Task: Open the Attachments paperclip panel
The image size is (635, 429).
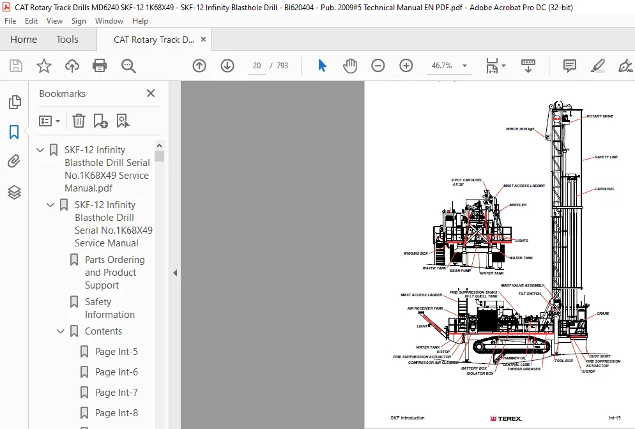Action: click(x=14, y=162)
